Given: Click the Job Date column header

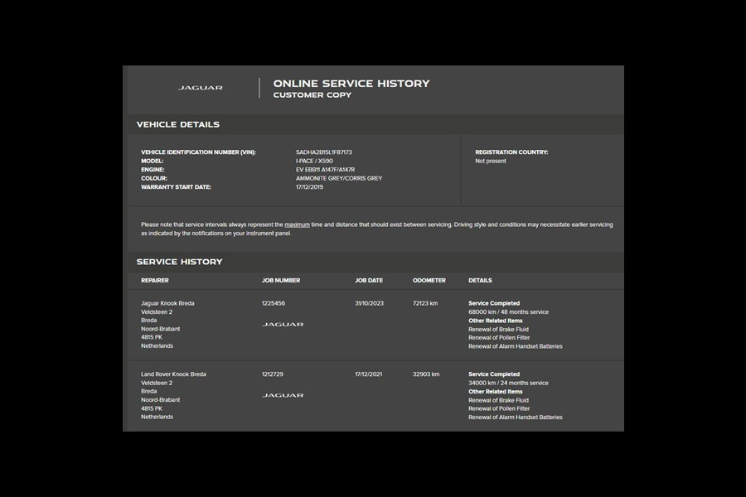Looking at the screenshot, I should click(369, 281).
